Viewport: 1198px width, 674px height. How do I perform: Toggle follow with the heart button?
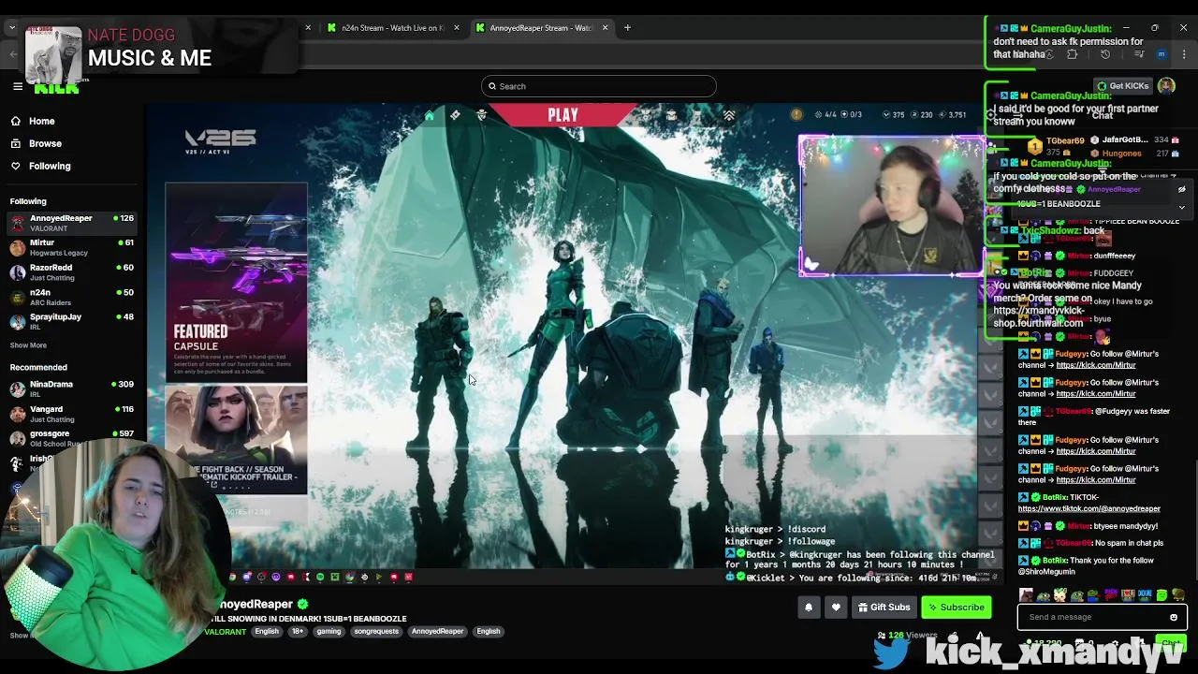tap(836, 608)
